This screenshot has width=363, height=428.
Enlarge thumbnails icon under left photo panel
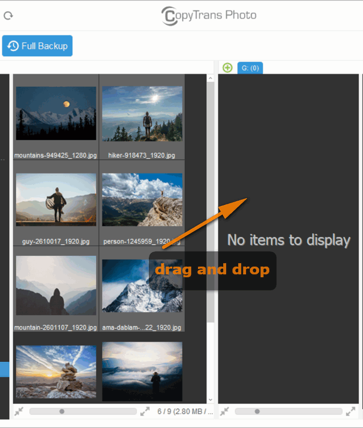tap(145, 411)
